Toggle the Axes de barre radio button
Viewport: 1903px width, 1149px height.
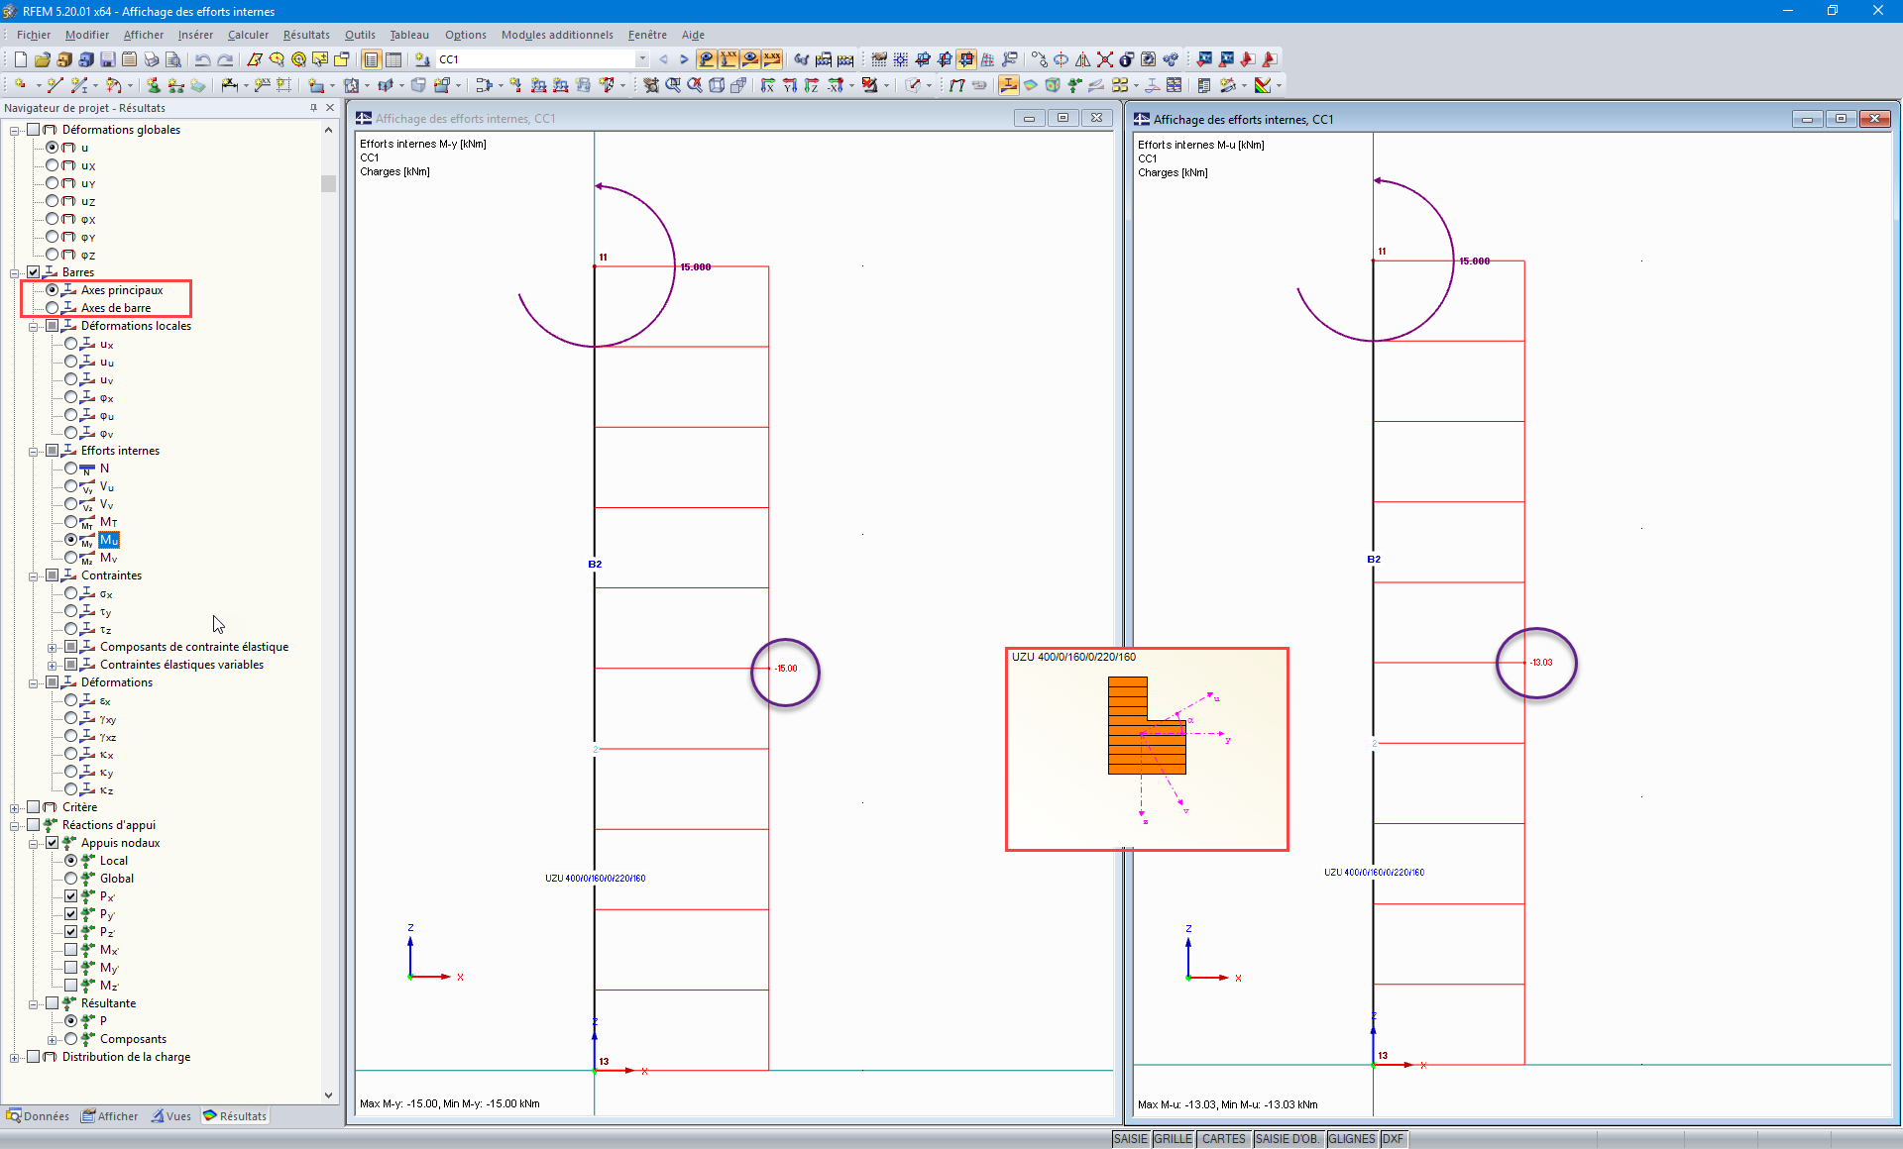tap(53, 307)
